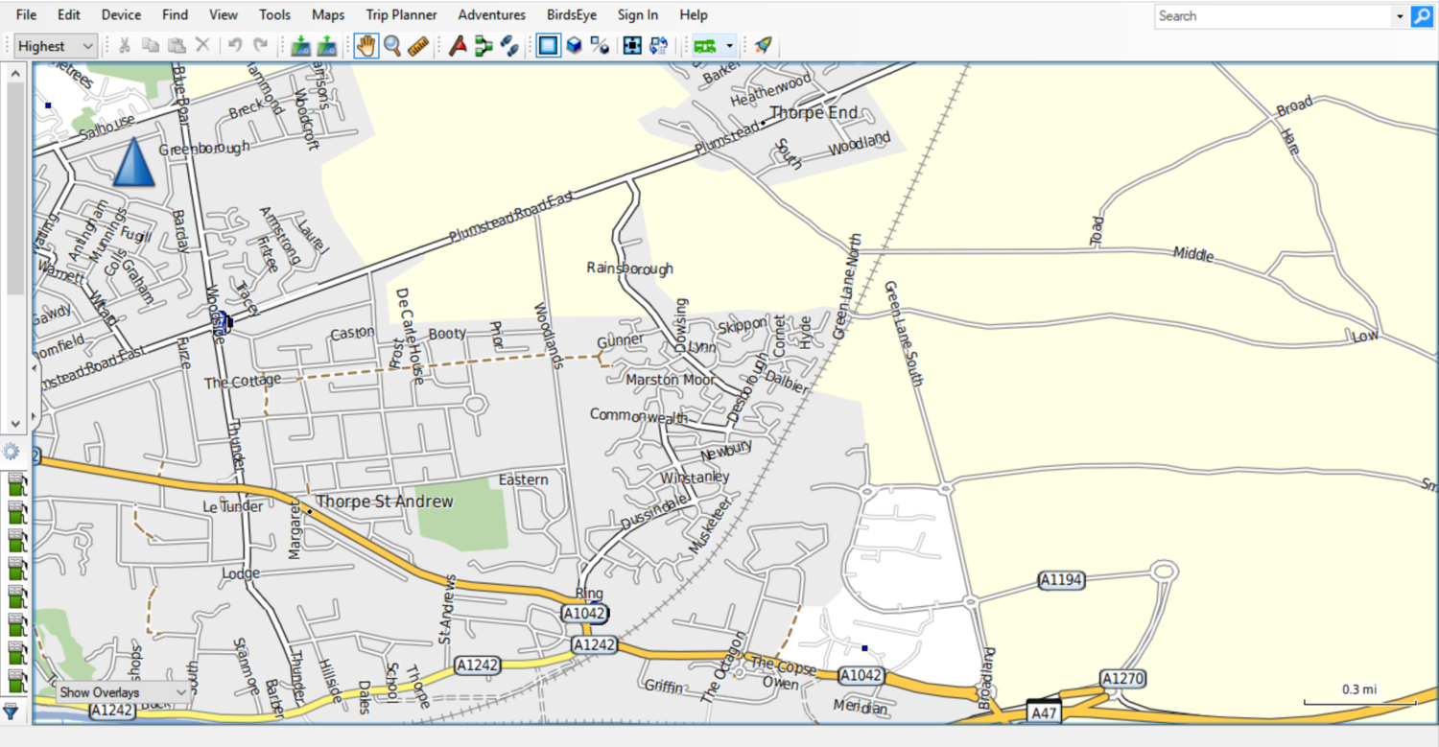The image size is (1439, 747).
Task: Click the motorhome activity profile icon
Action: point(705,45)
